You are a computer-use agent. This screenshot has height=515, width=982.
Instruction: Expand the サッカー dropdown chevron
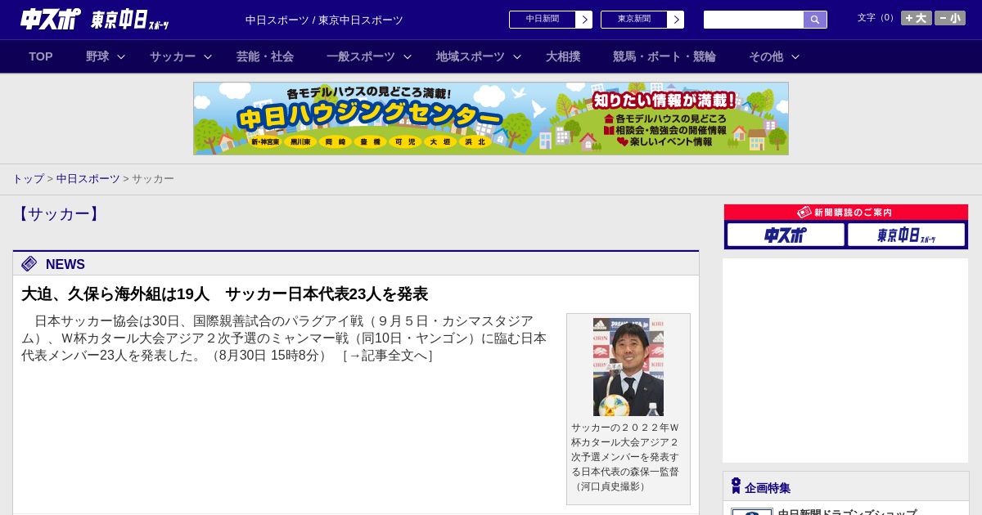point(208,56)
